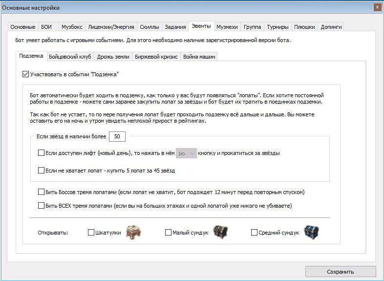Open the lift button number dropdown
This screenshot has width=384, height=281.
(186, 153)
